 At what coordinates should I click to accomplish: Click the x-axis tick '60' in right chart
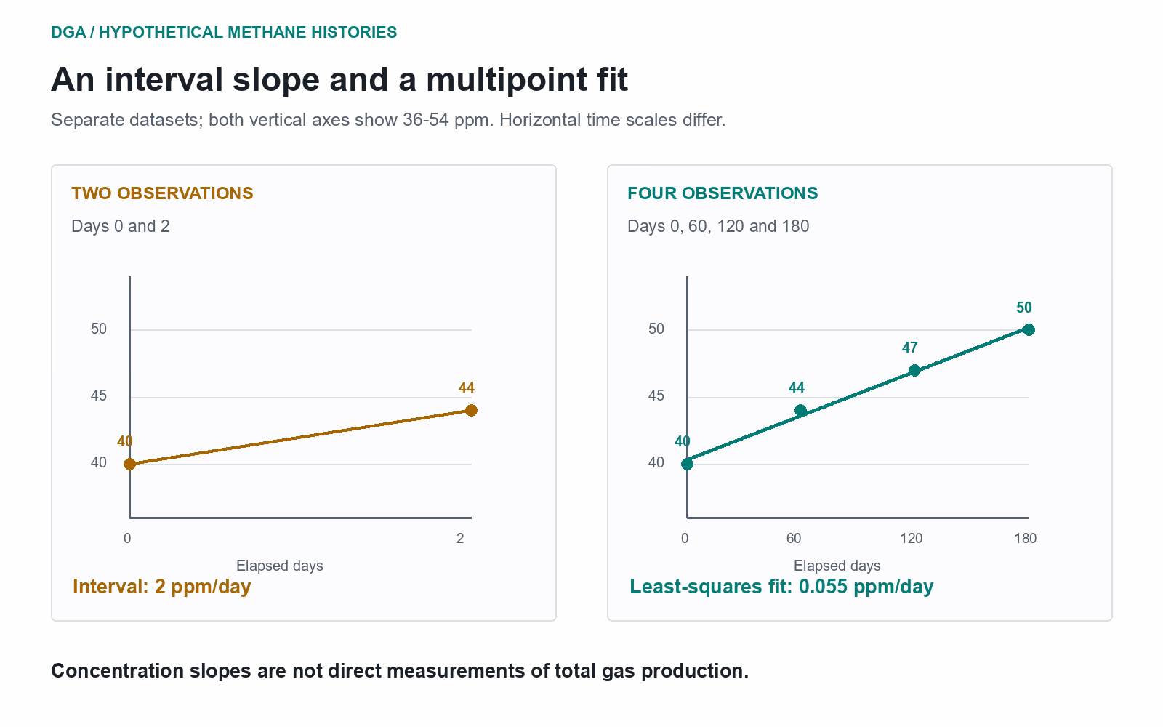pos(794,538)
